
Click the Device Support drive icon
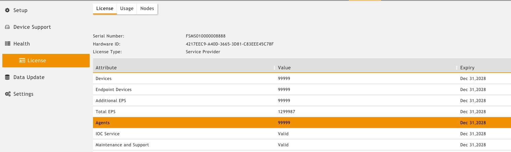click(7, 27)
